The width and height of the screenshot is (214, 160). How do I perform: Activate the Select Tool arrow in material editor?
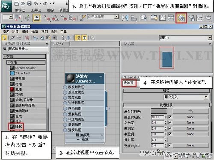(x=4, y=38)
